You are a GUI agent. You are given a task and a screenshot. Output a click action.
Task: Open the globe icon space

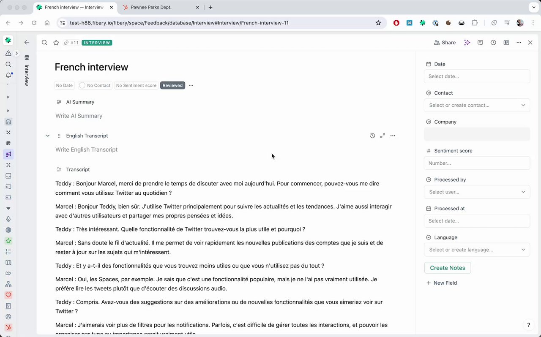coord(8,230)
